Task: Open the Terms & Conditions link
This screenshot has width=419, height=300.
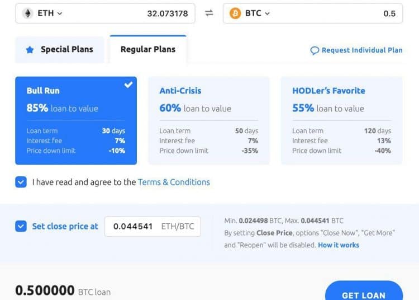Action: [x=174, y=182]
